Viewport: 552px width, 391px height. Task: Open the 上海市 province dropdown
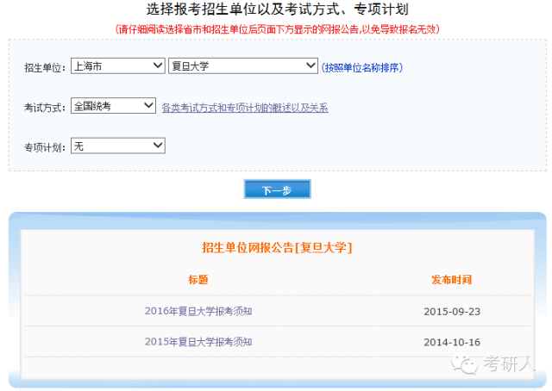click(118, 65)
